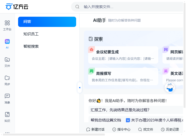Screen dimensions: 186x136
Task: Select the 问答 menu item
Action: (x=47, y=22)
